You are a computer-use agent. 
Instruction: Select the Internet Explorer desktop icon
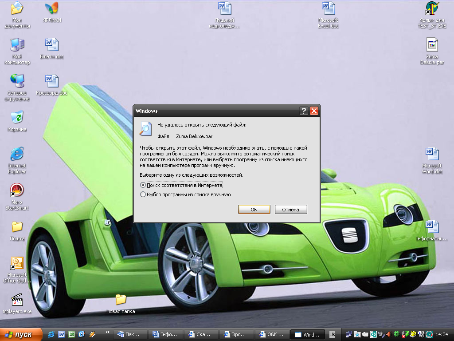click(17, 160)
